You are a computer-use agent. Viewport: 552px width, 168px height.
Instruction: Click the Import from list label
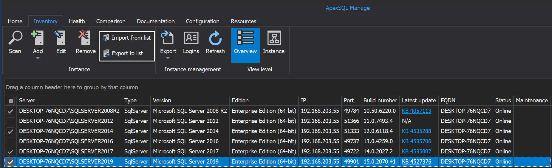tap(131, 38)
